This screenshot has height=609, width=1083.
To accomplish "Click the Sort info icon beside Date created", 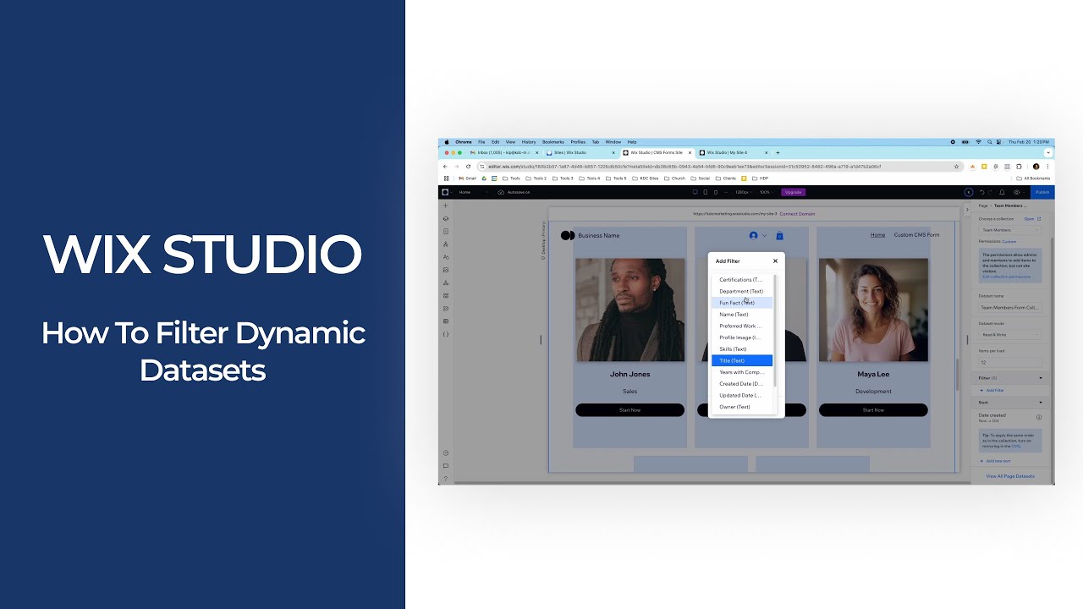I will pyautogui.click(x=1039, y=417).
